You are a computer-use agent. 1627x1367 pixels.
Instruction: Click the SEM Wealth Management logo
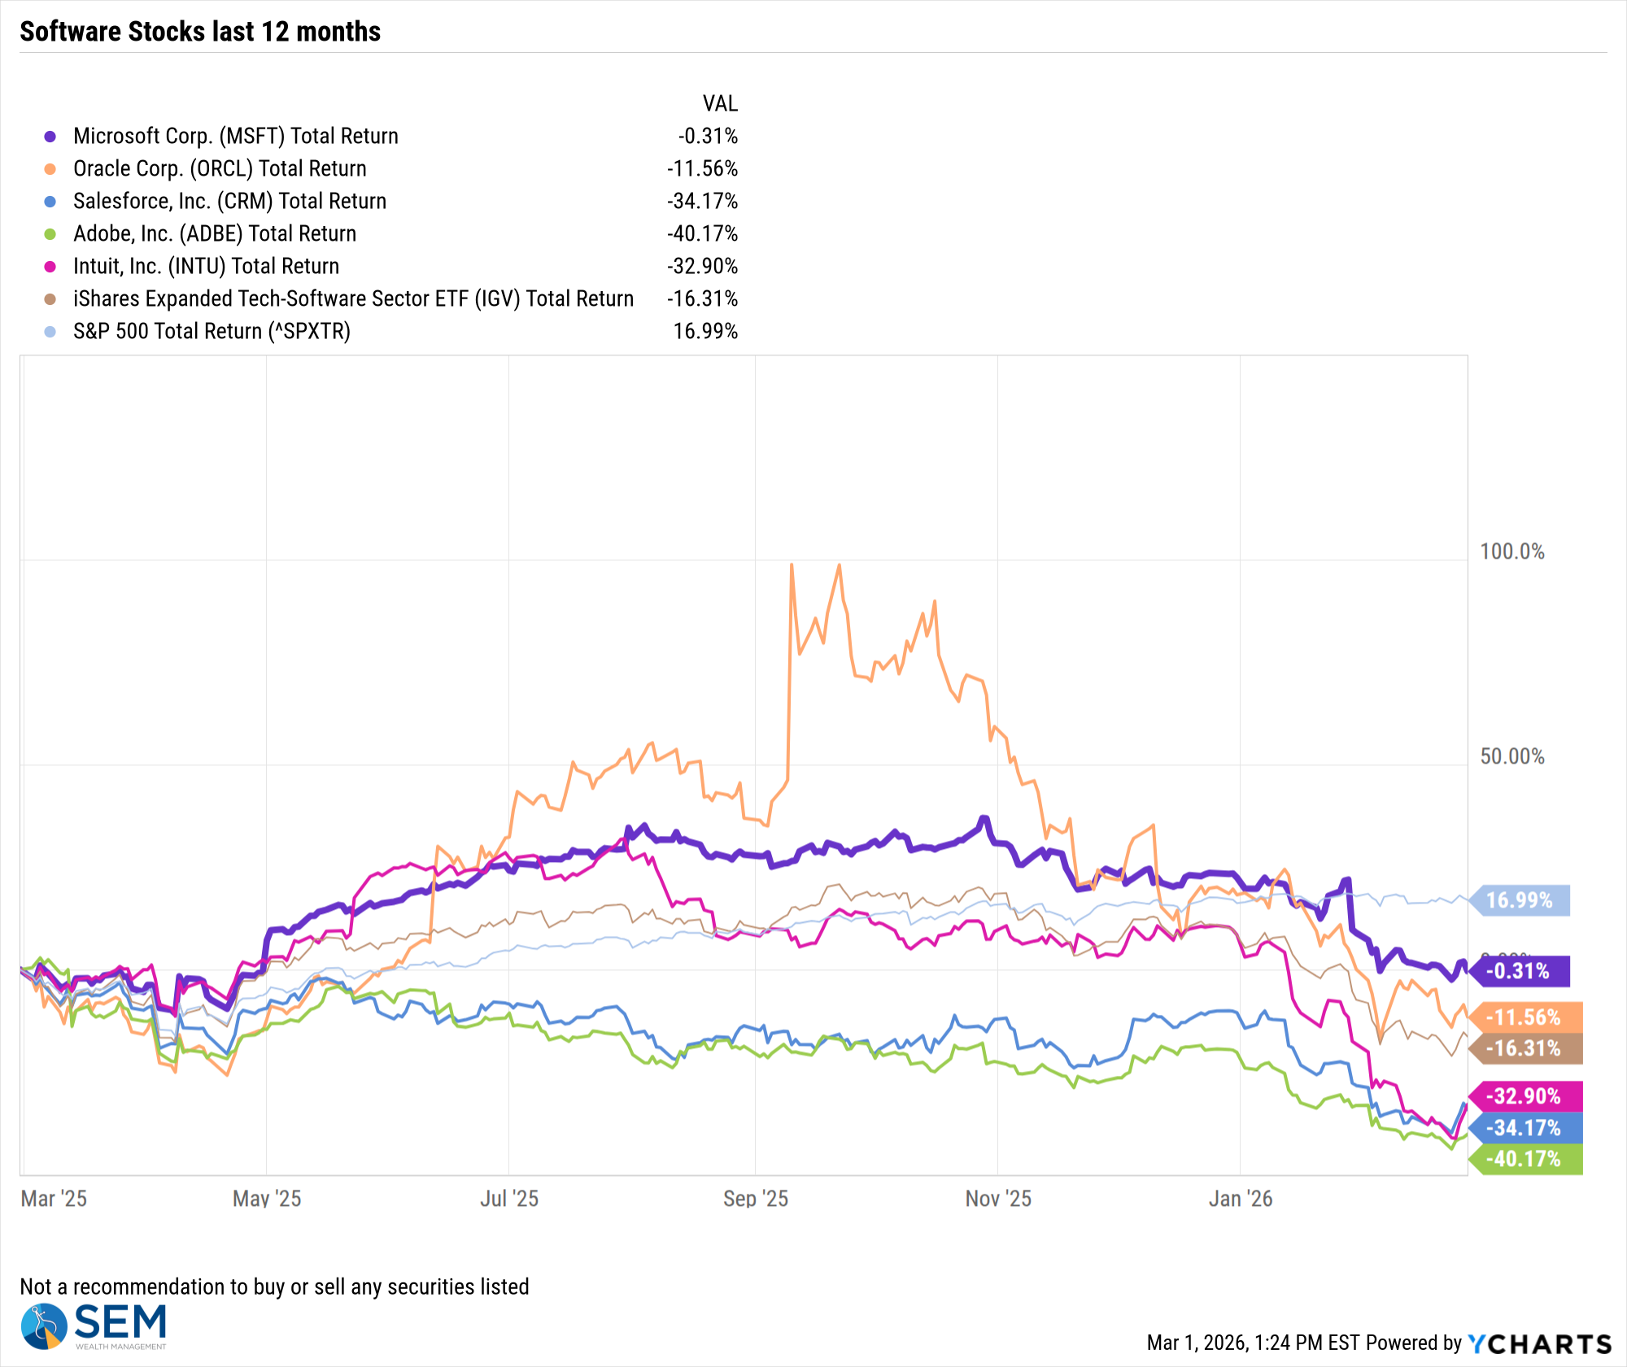click(94, 1326)
